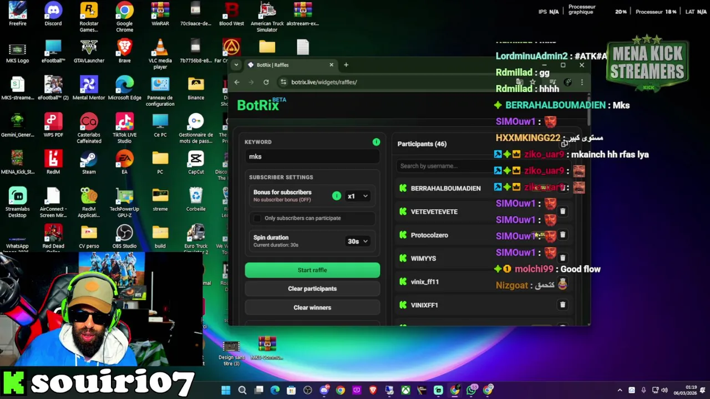Click the BotRix BETA logo
The image size is (710, 399).
pos(261,104)
